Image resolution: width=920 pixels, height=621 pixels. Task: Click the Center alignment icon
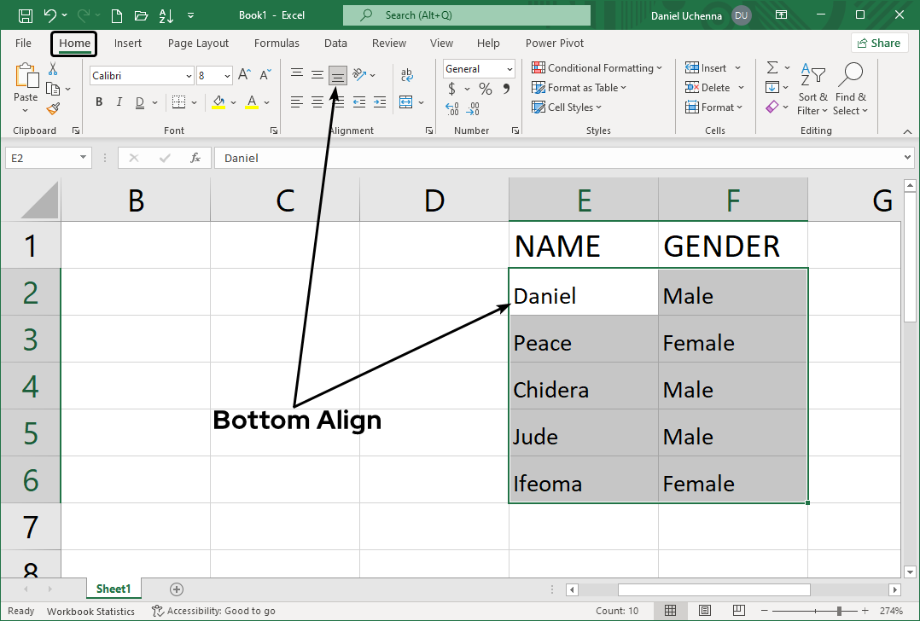point(317,102)
